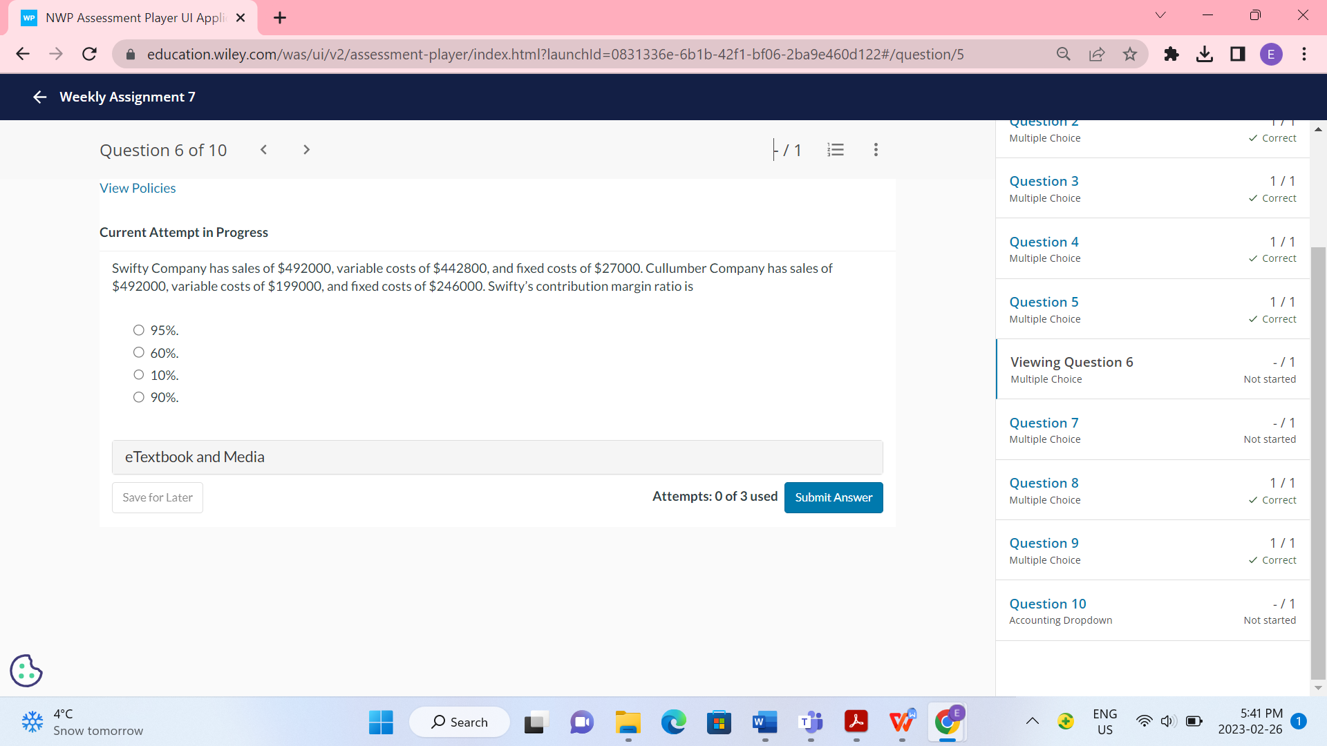Open Question 10 Accounting Dropdown
Screen dimensions: 1327x746
pyautogui.click(x=1047, y=604)
